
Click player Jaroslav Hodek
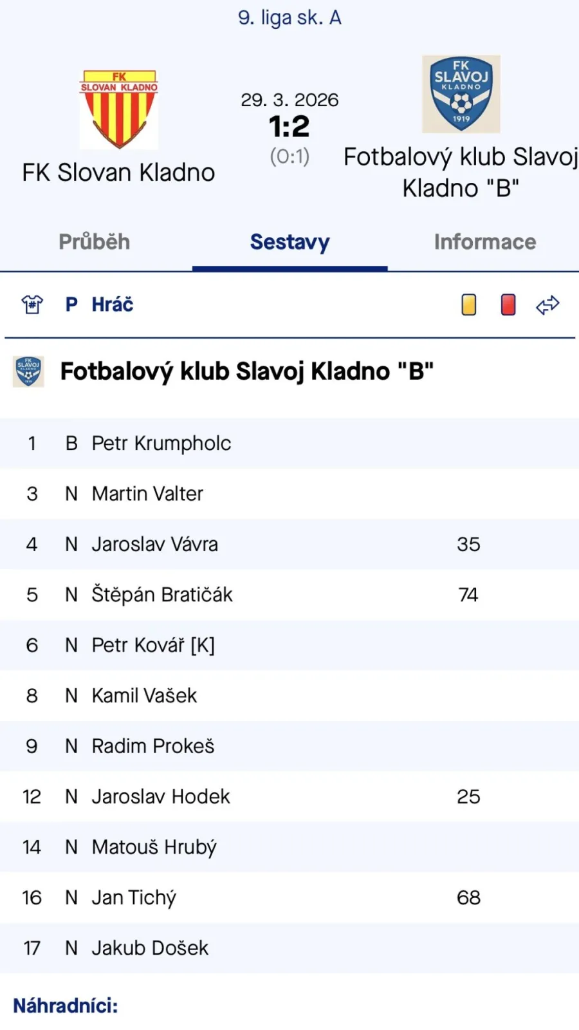click(161, 797)
